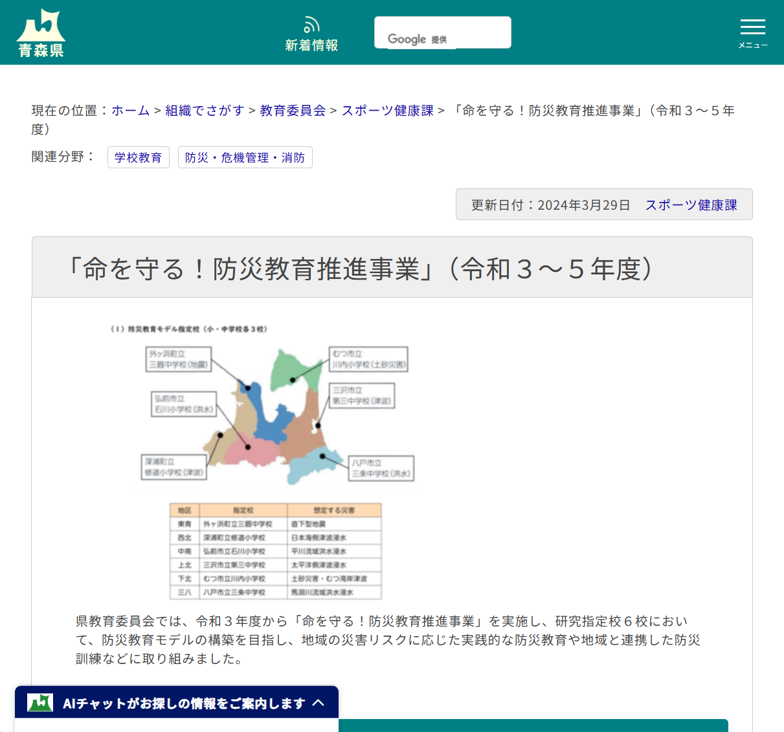Click the ホーム breadcrumb link
The height and width of the screenshot is (732, 784).
[x=130, y=111]
